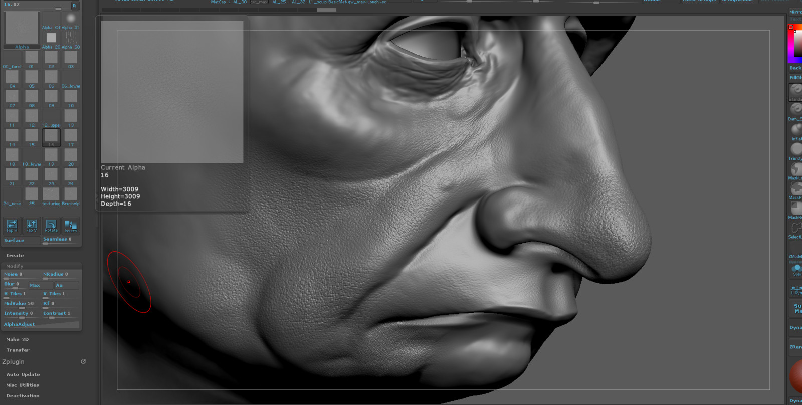Click the Flip V alpha button

[32, 226]
